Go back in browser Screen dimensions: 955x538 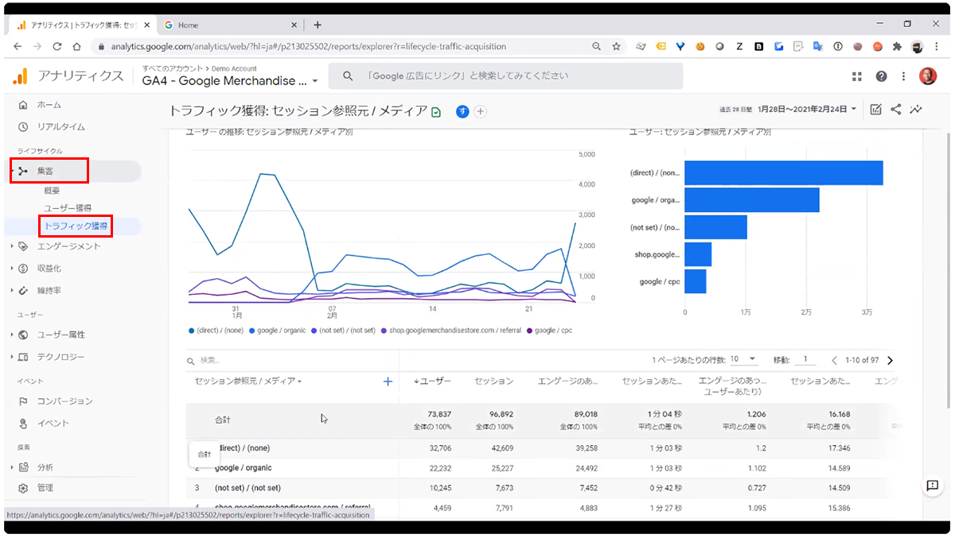18,47
